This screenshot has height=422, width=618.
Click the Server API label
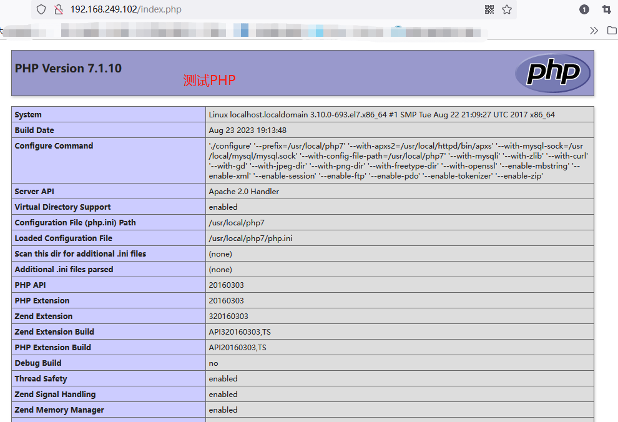[x=34, y=192]
